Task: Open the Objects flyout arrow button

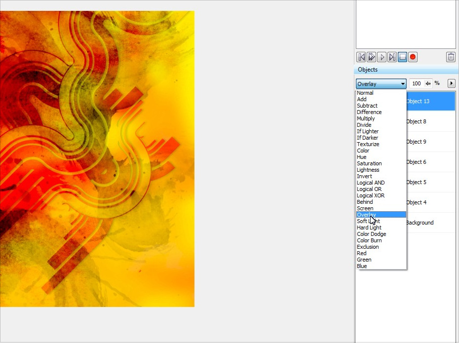Action: 451,83
